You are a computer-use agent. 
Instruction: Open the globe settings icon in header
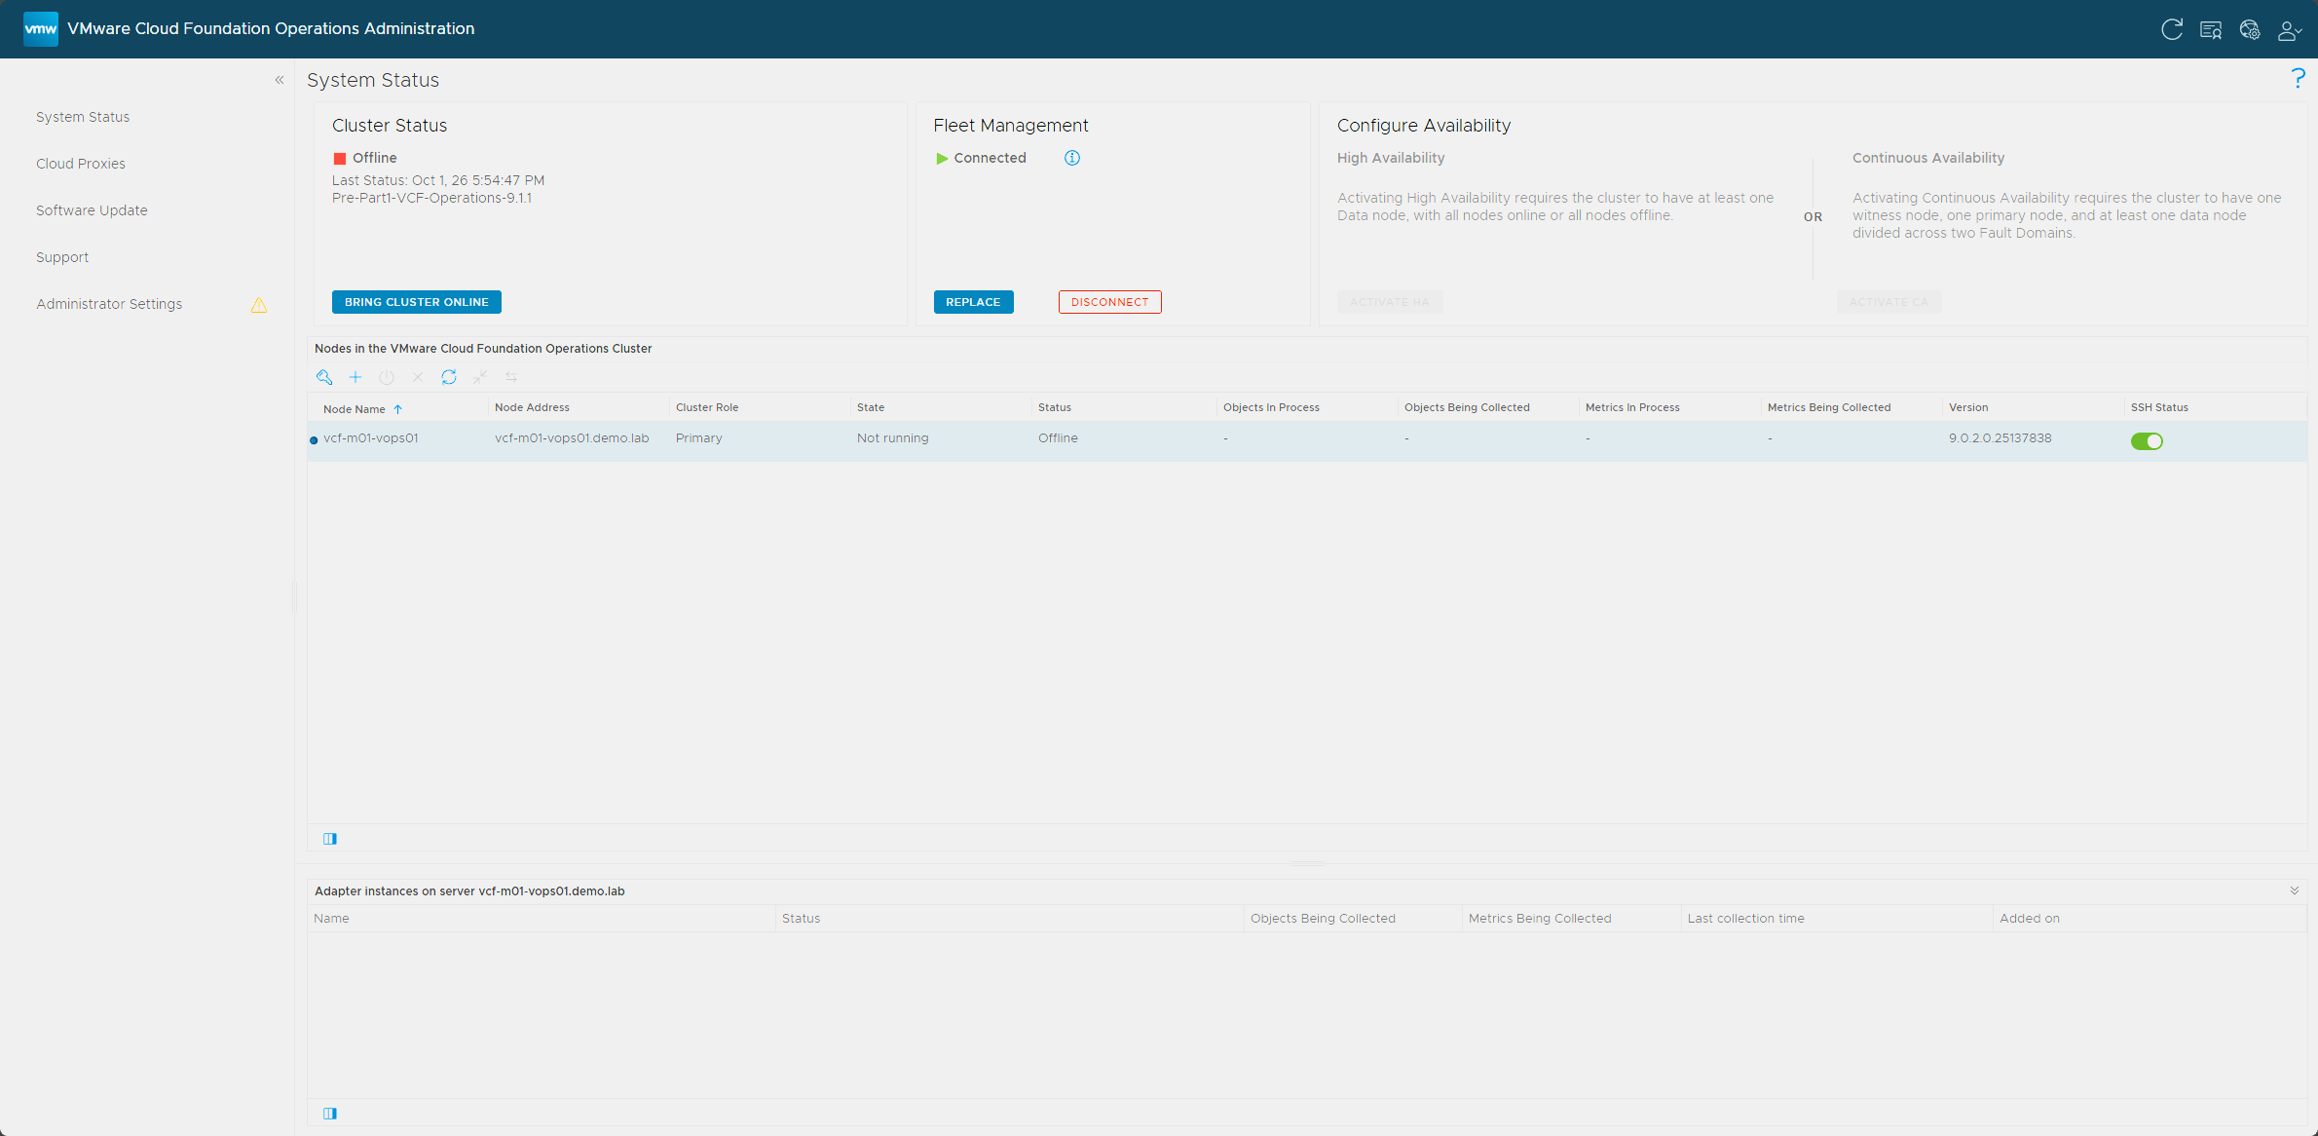point(2250,29)
